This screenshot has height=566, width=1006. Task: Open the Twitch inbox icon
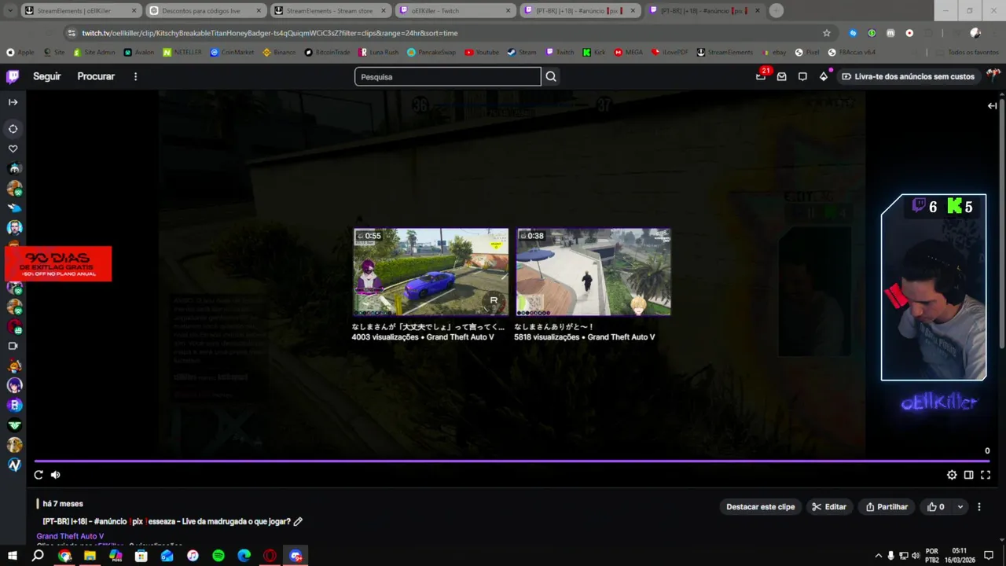(782, 76)
